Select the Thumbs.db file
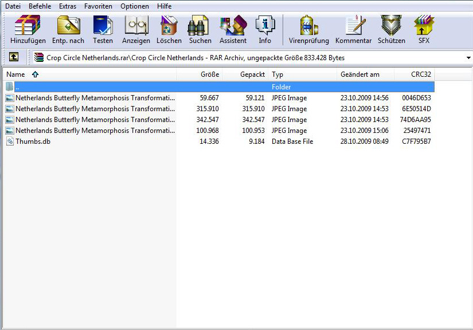Image resolution: width=473 pixels, height=330 pixels. 33,142
